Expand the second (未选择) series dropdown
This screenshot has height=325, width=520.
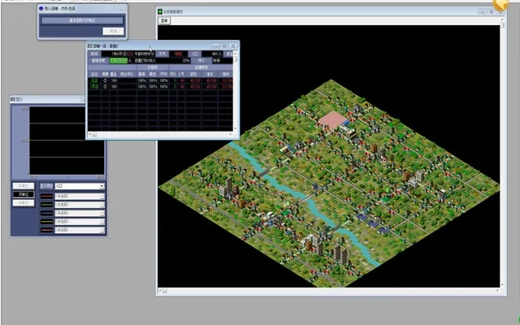pyautogui.click(x=79, y=204)
